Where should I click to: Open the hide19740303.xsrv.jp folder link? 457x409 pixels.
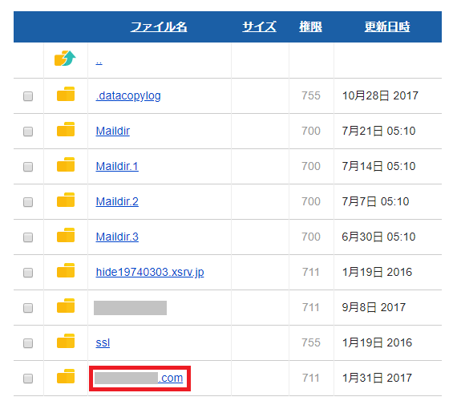(150, 272)
